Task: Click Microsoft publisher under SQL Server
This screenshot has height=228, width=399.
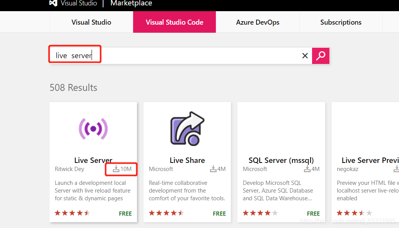Action: coord(255,169)
